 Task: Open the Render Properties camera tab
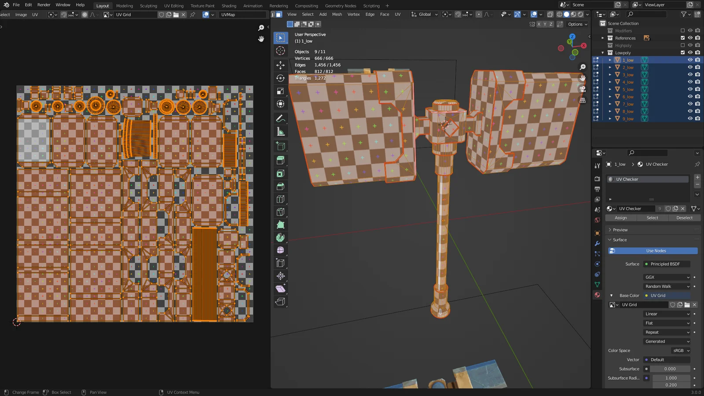(x=597, y=179)
